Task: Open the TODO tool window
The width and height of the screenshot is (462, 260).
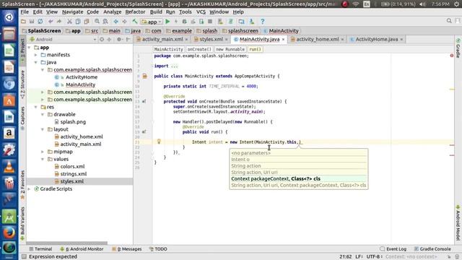Action: click(x=158, y=249)
